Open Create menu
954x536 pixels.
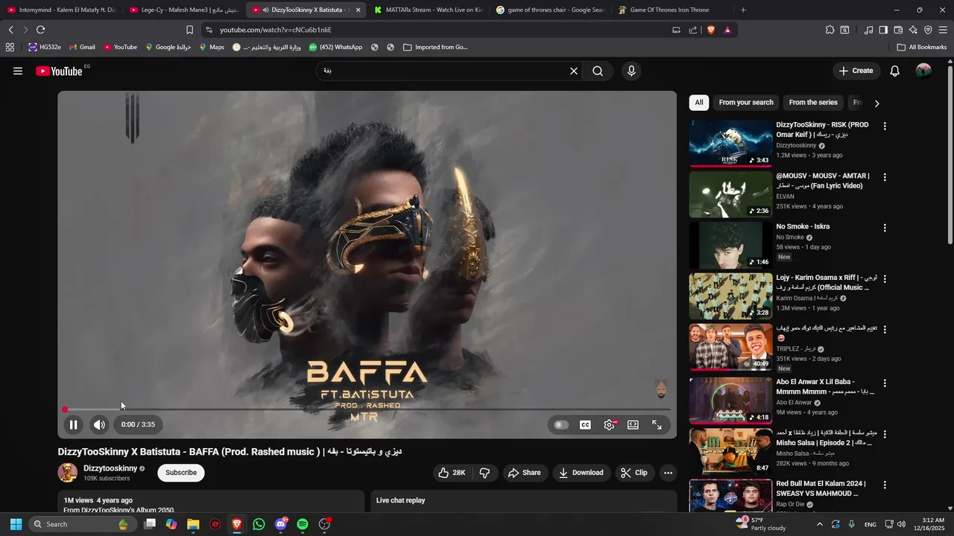856,71
